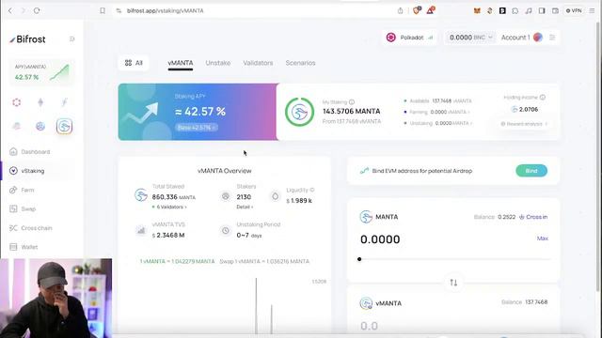This screenshot has height=338, width=602.
Task: Click Max for MANTA amount
Action: point(542,238)
